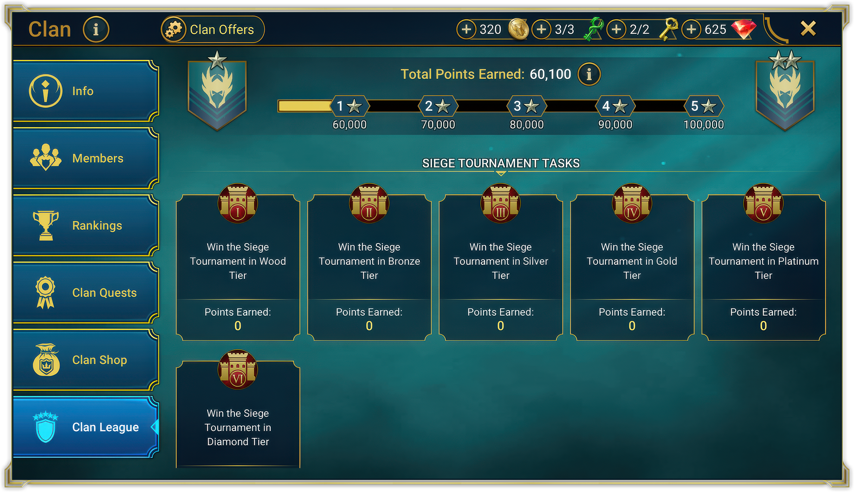Add green keys using the plus icon
Screen dimensions: 854x492
pos(541,29)
